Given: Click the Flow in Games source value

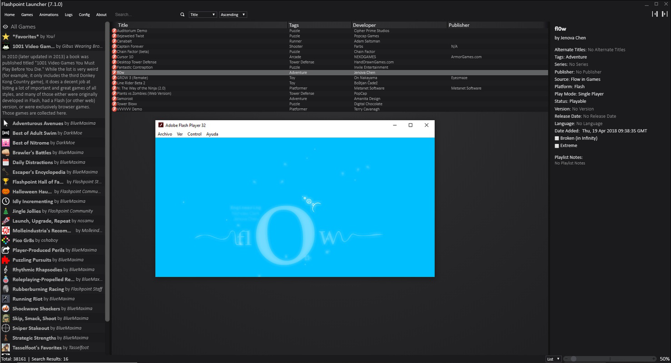Looking at the screenshot, I should [x=586, y=79].
